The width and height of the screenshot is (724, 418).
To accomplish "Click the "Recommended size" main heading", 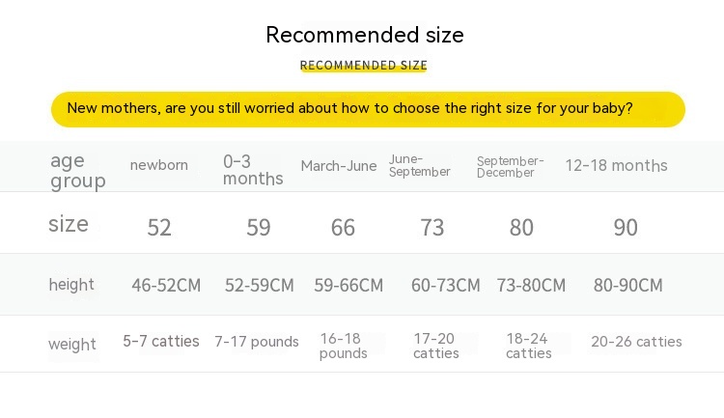I will click(364, 36).
